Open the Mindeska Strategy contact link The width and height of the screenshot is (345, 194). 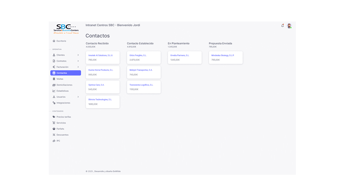[223, 55]
